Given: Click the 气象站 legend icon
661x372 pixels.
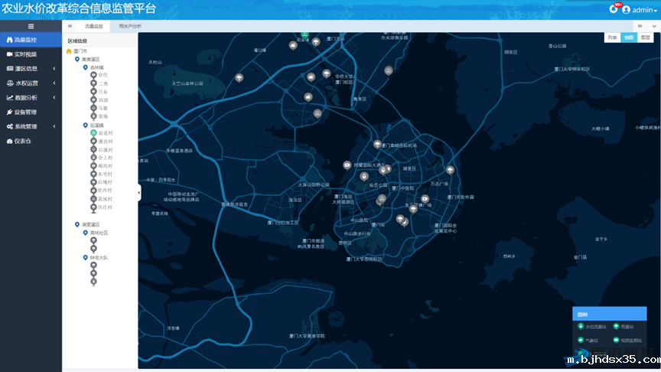Looking at the screenshot, I should point(581,340).
